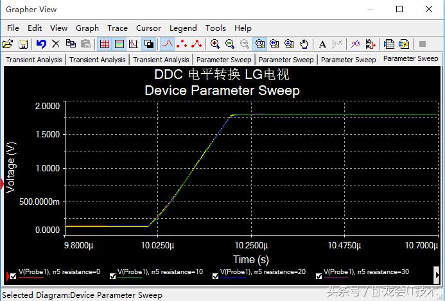
Task: Click the greyed zoom 100% magnifier icon
Action: tap(245, 44)
